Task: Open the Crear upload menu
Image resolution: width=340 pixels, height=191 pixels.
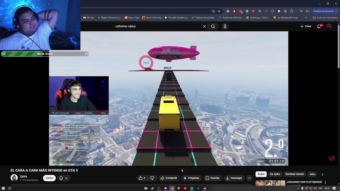Action: point(305,26)
